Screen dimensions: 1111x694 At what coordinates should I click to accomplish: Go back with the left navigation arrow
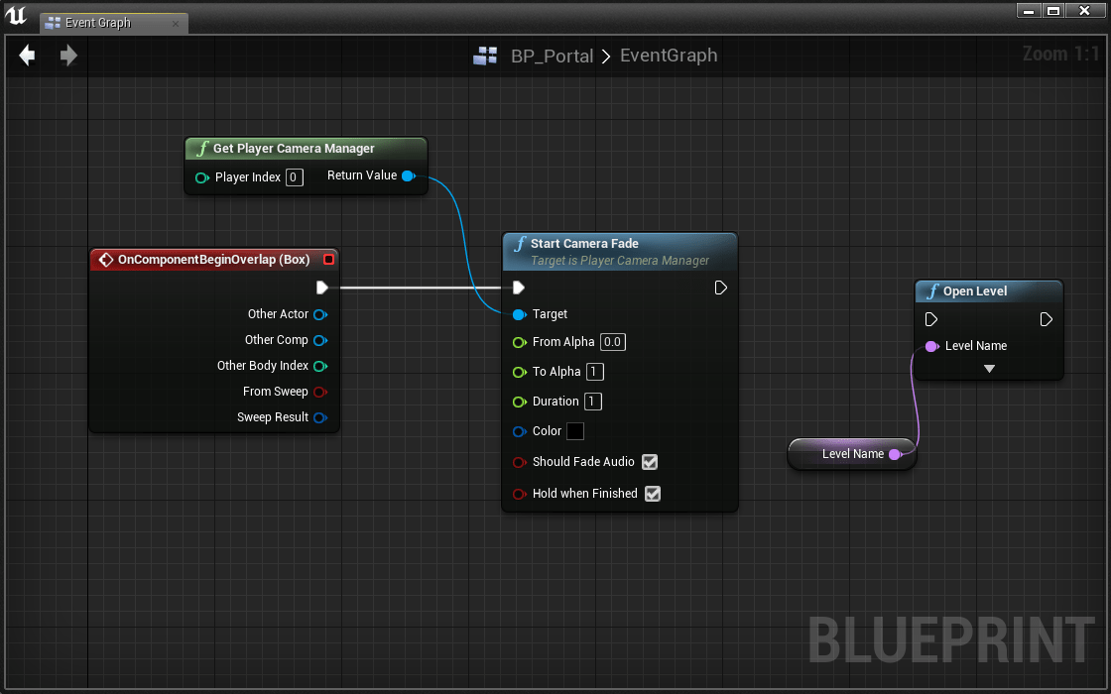(27, 56)
